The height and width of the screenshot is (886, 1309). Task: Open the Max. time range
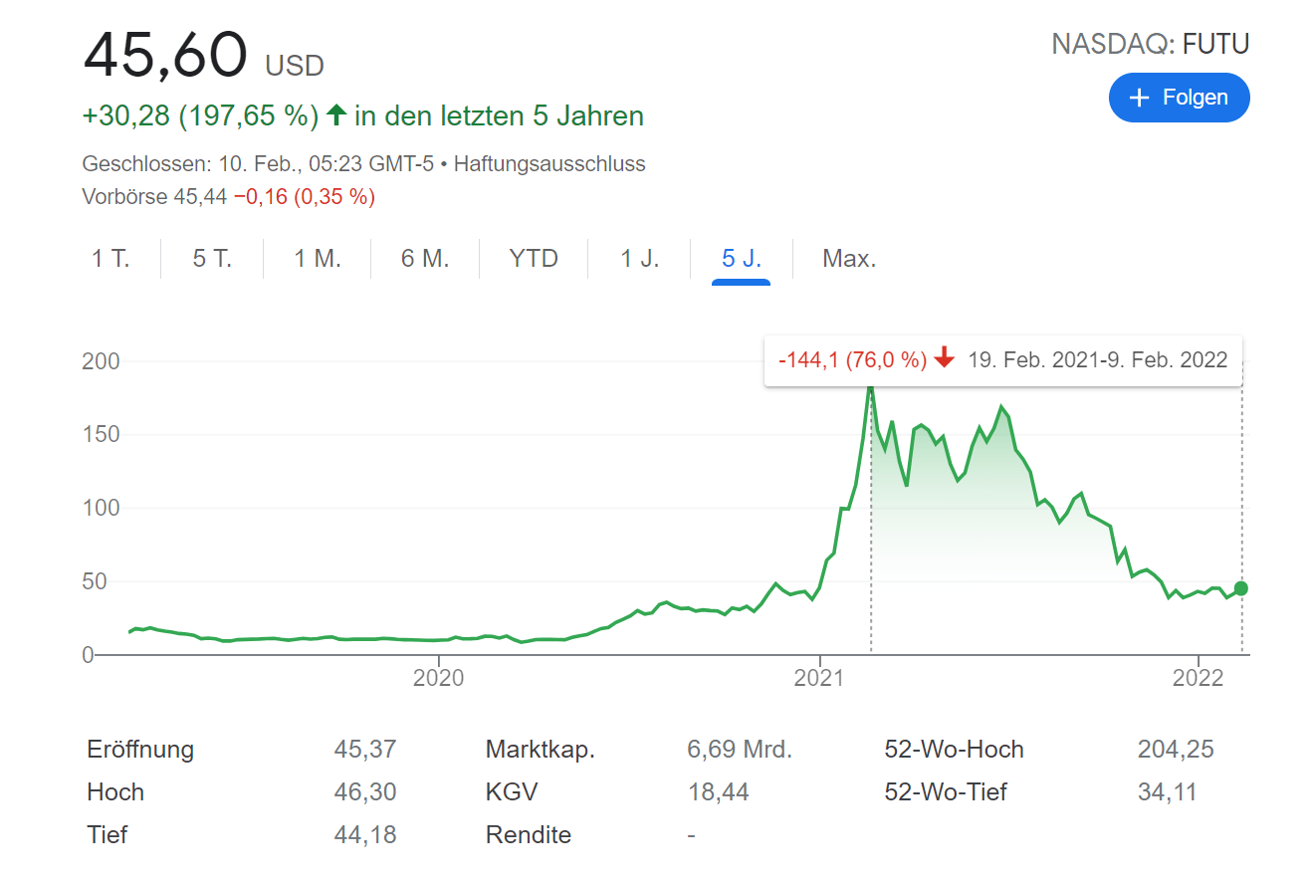pyautogui.click(x=849, y=259)
